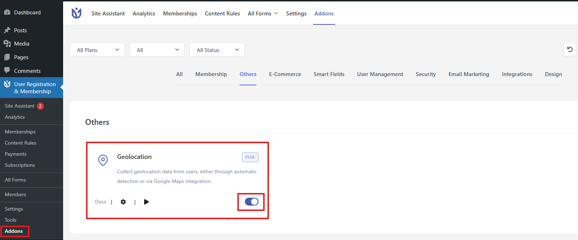Switch to the Smart Fields category tab
This screenshot has width=578, height=240.
pos(329,74)
